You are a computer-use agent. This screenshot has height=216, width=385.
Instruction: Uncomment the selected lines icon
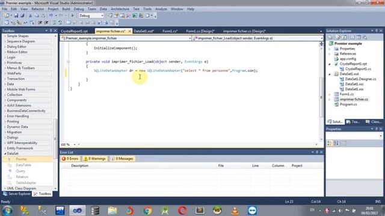click(x=60, y=23)
